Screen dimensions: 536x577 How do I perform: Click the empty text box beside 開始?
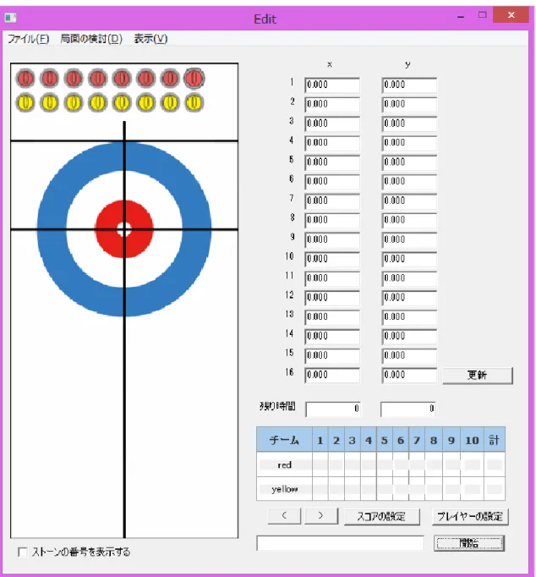tap(340, 543)
